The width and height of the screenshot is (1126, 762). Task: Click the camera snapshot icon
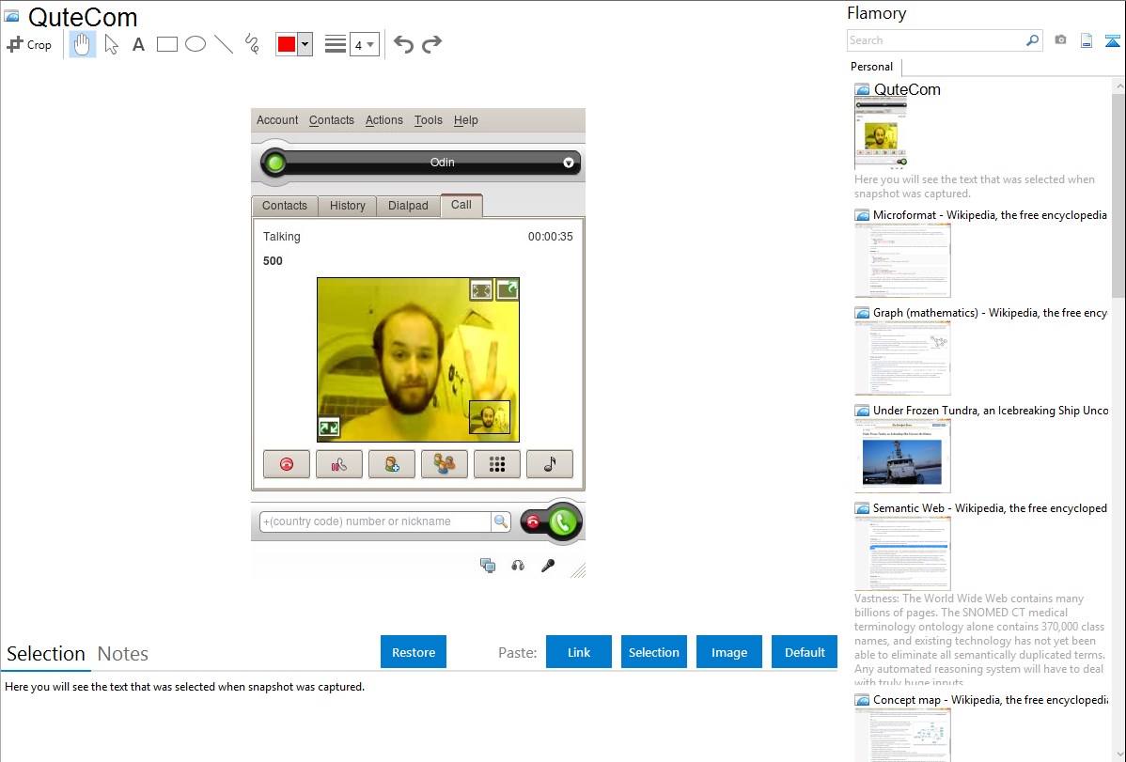(x=1060, y=40)
